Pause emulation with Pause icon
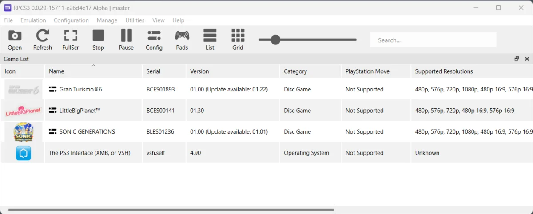Viewport: 533px width, 214px height. 126,40
